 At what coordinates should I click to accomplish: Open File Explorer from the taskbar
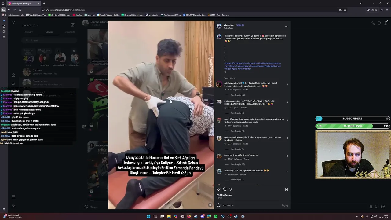[x=169, y=216]
